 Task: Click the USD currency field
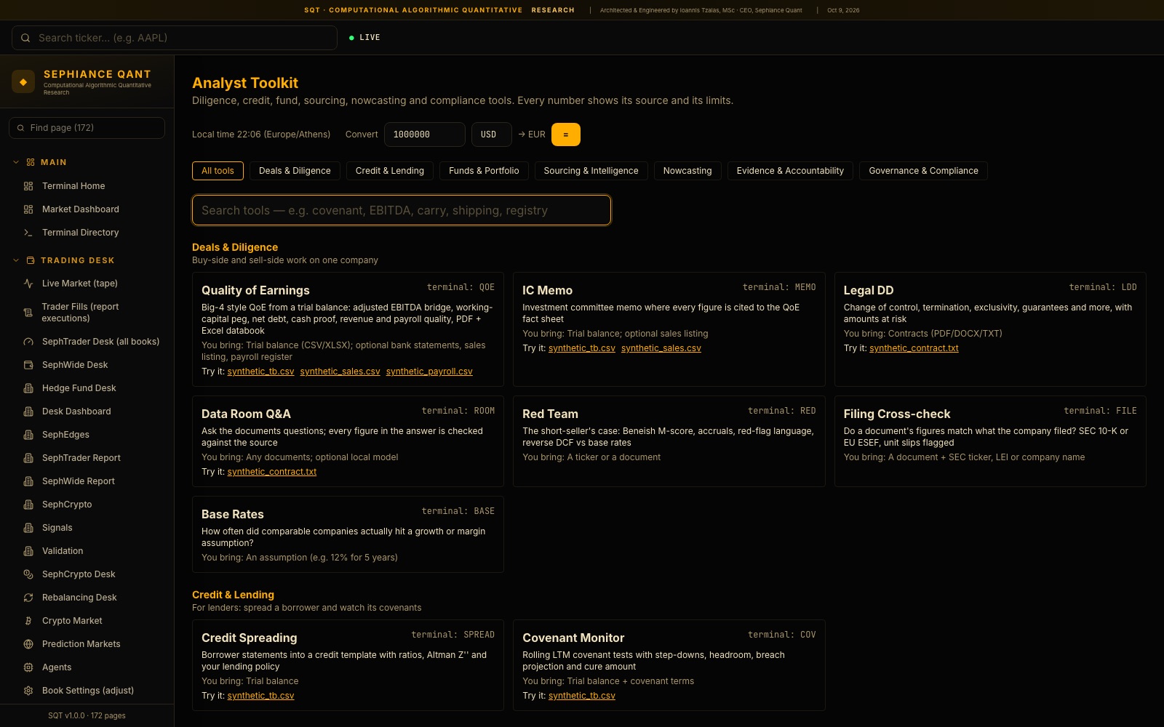(x=492, y=134)
